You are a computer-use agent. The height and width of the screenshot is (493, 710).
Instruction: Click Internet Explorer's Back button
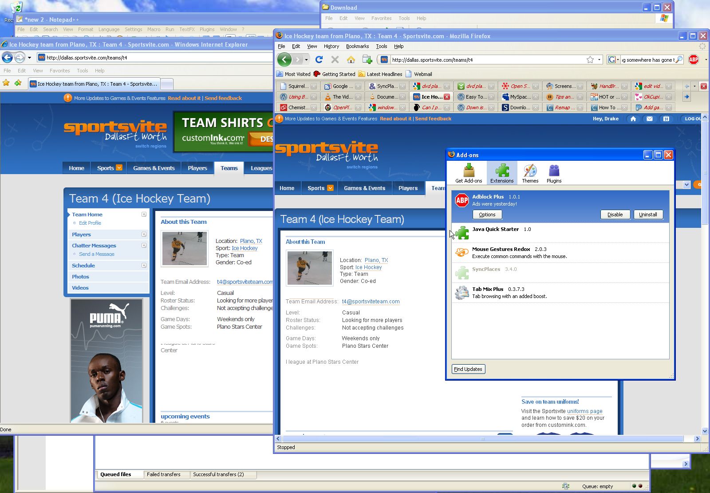point(7,57)
